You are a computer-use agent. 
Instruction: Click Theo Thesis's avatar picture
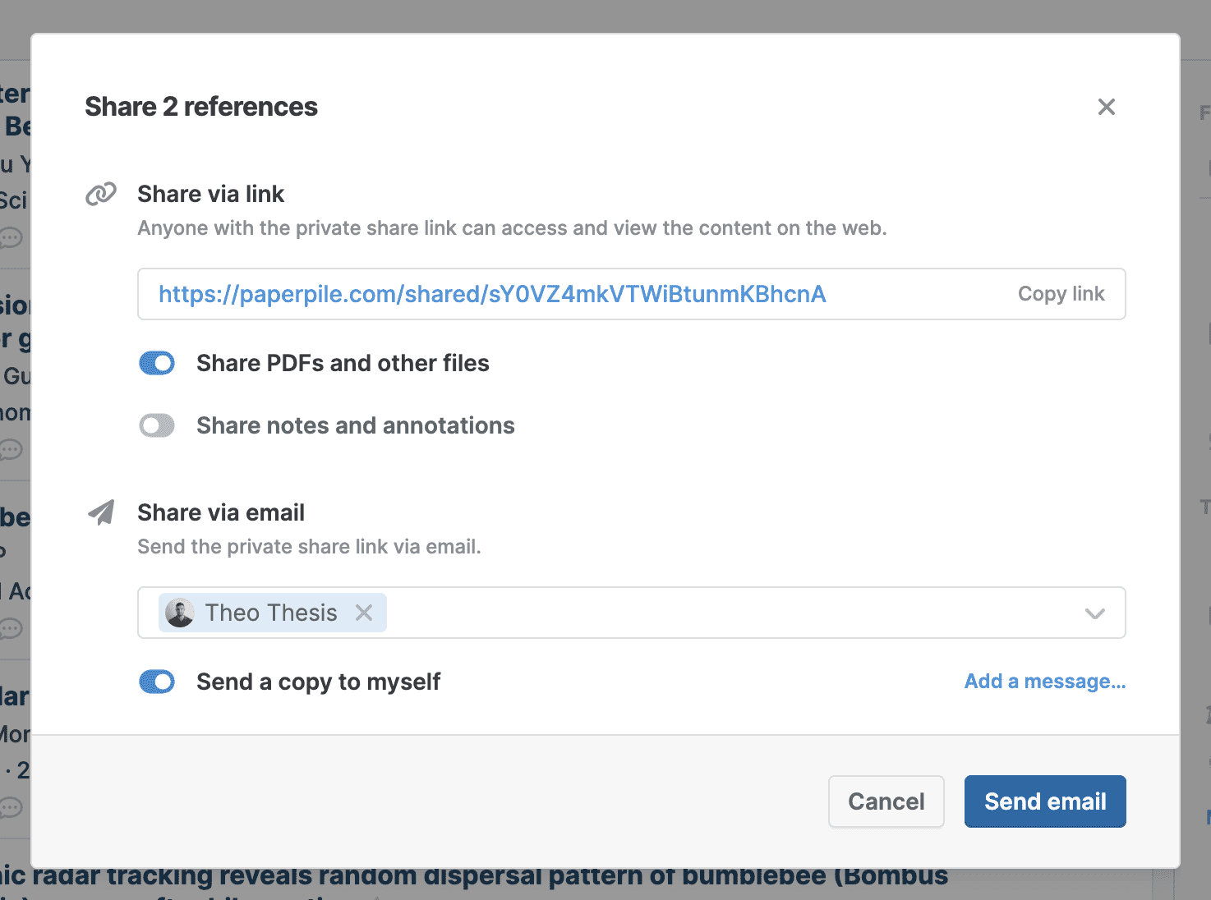[180, 613]
